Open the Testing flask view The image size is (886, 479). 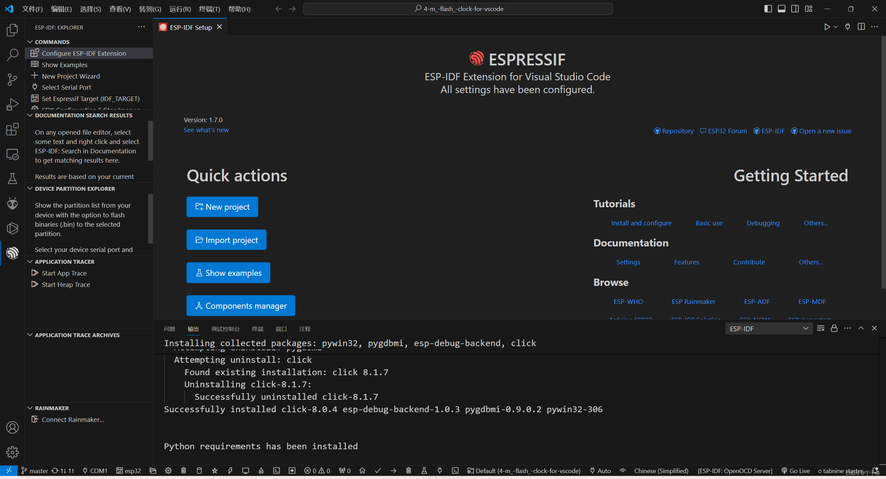tap(12, 179)
